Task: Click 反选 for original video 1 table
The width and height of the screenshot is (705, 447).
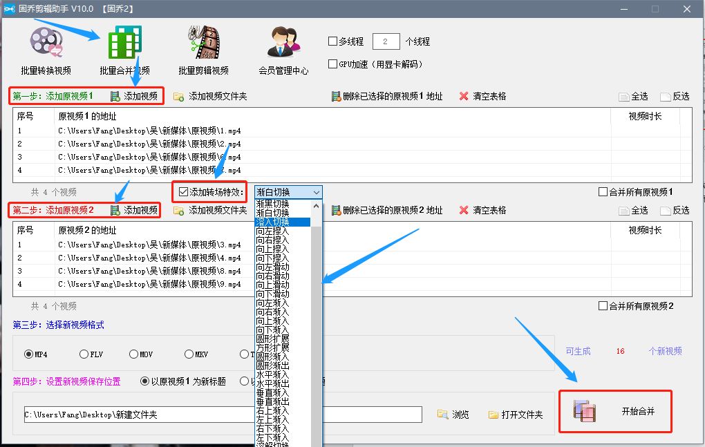Action: tap(675, 97)
